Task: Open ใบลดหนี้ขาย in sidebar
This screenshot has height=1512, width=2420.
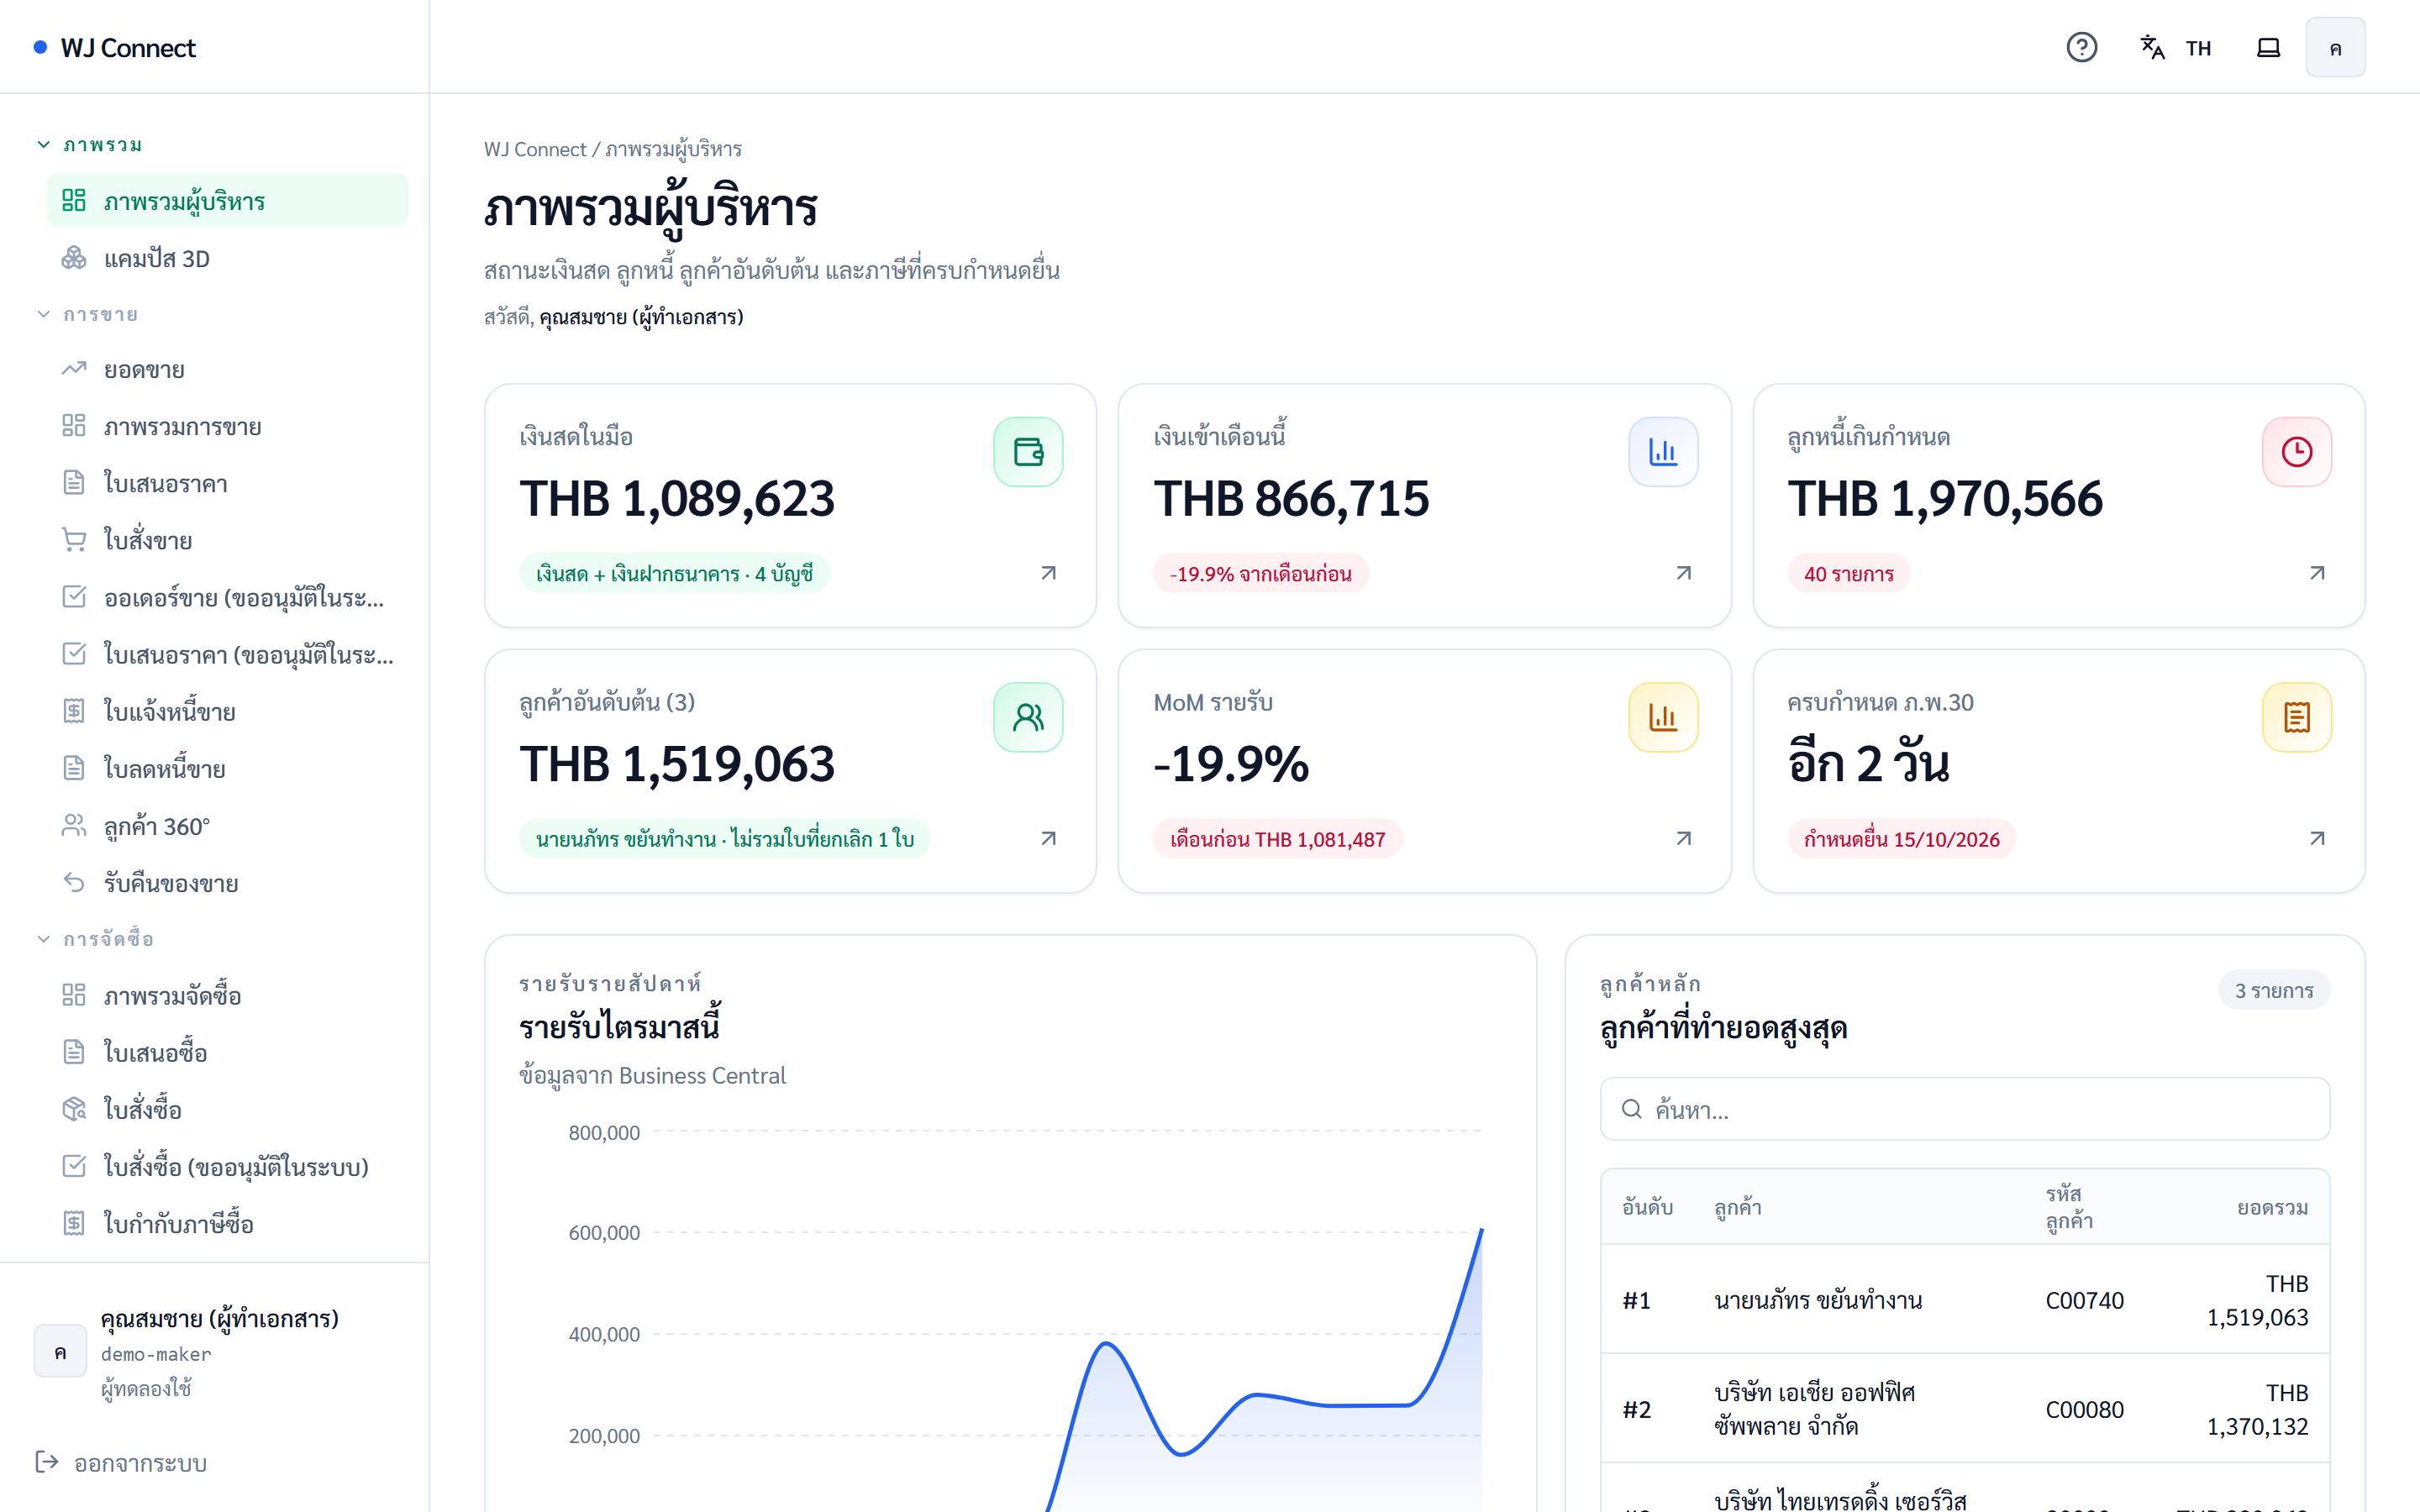Action: coord(227,768)
